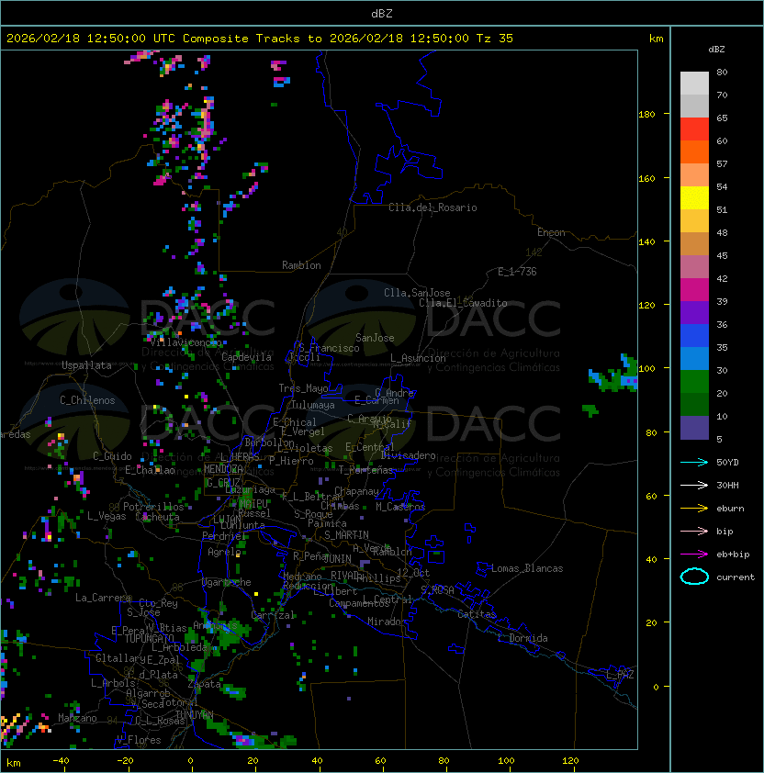Click the dBZ heading above the color scale
The height and width of the screenshot is (773, 764).
tap(716, 50)
